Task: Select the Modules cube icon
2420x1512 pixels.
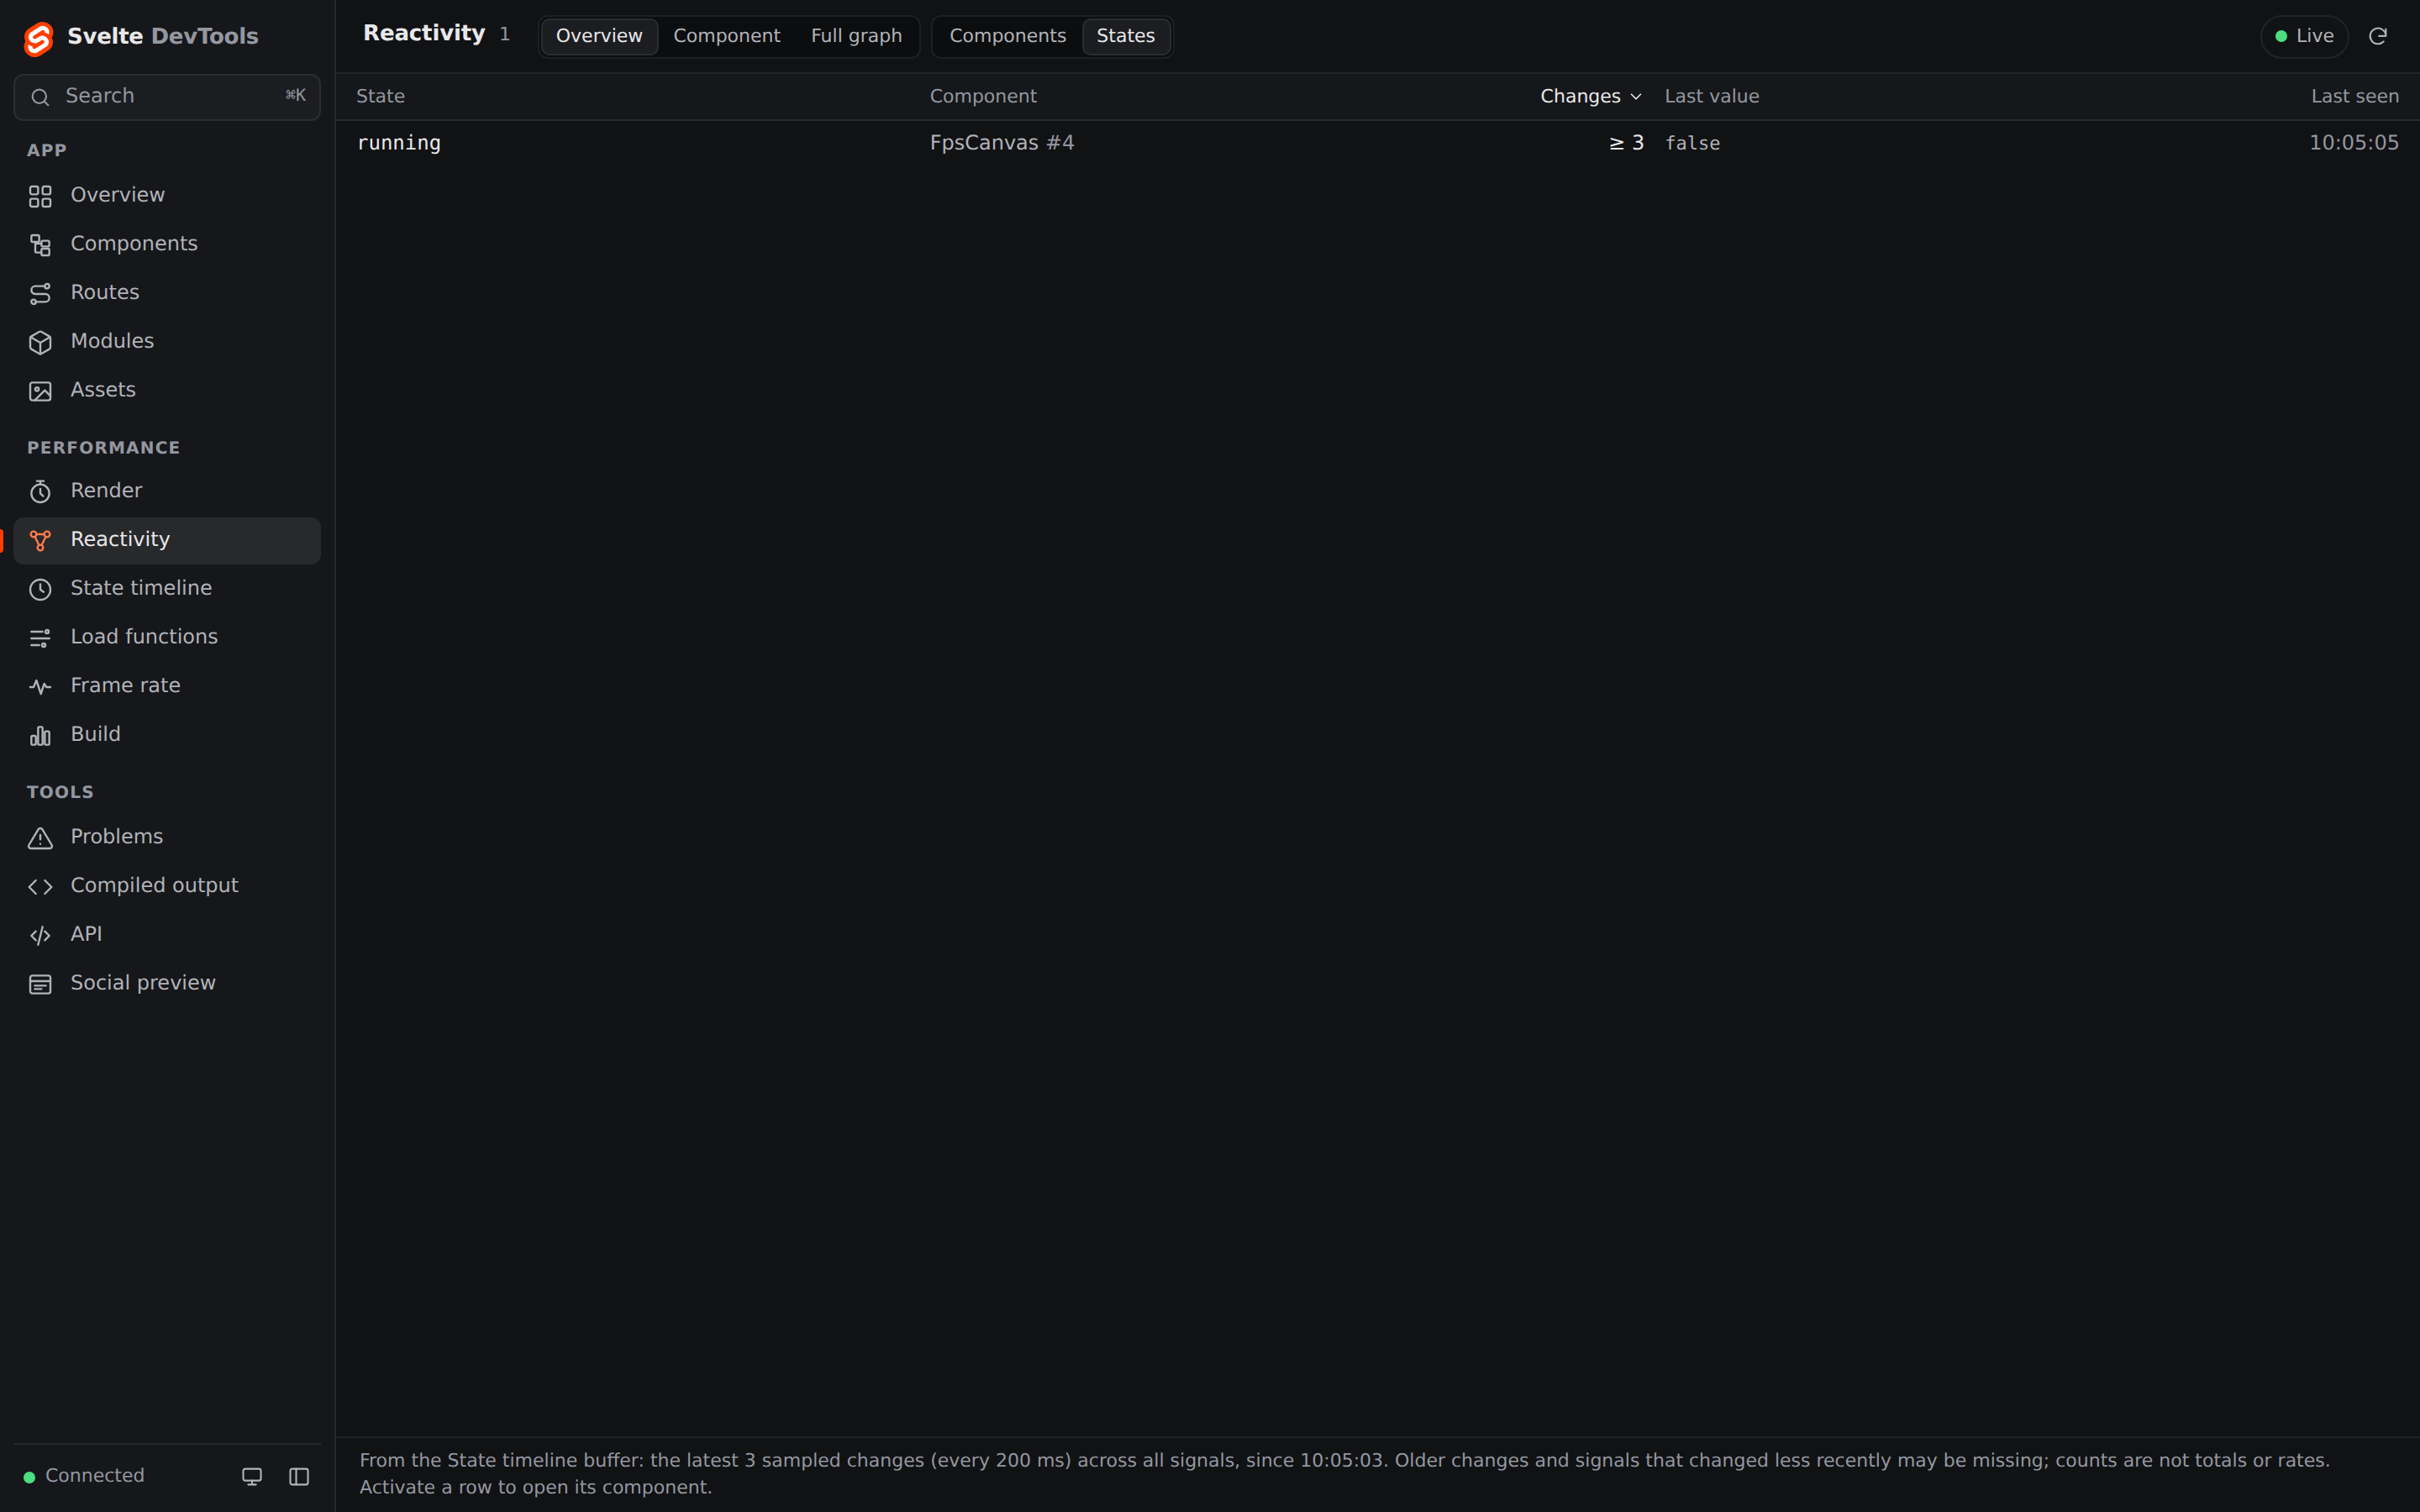Action: 40,342
